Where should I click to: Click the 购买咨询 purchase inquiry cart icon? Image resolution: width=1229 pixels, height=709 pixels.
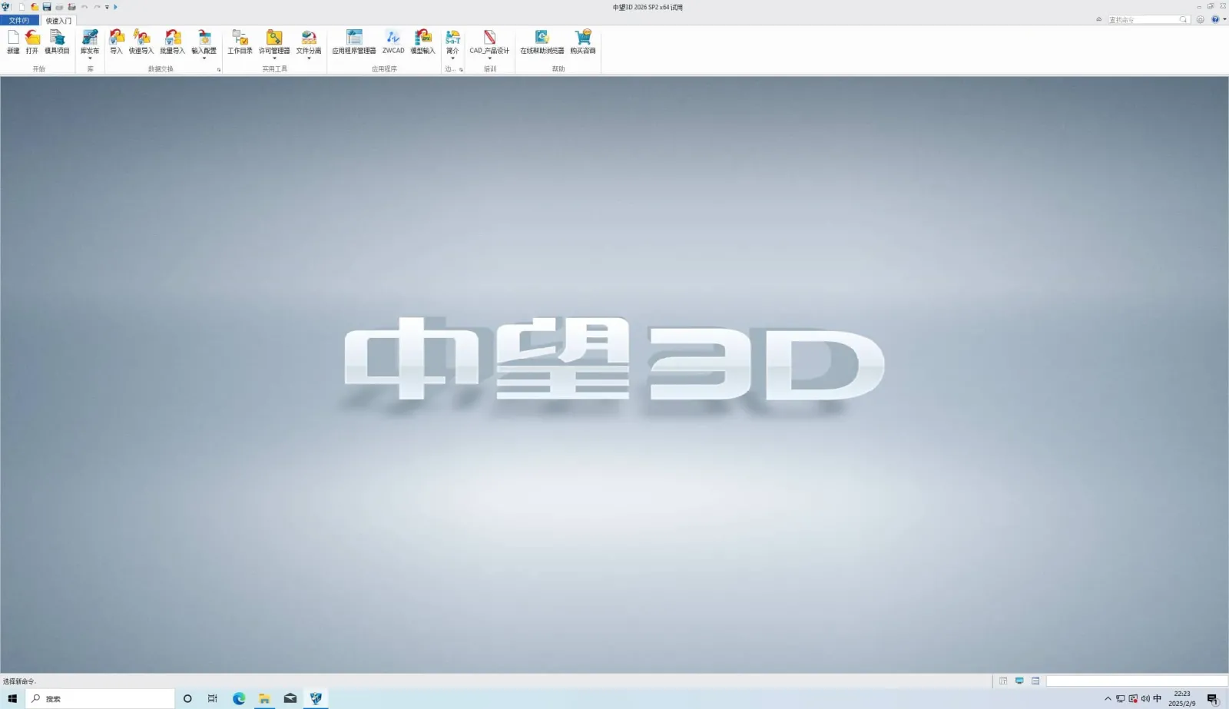[583, 37]
